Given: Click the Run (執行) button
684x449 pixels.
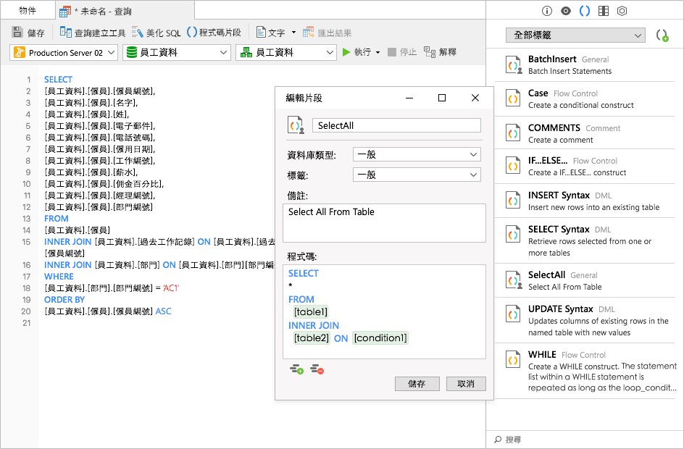Looking at the screenshot, I should coord(356,52).
